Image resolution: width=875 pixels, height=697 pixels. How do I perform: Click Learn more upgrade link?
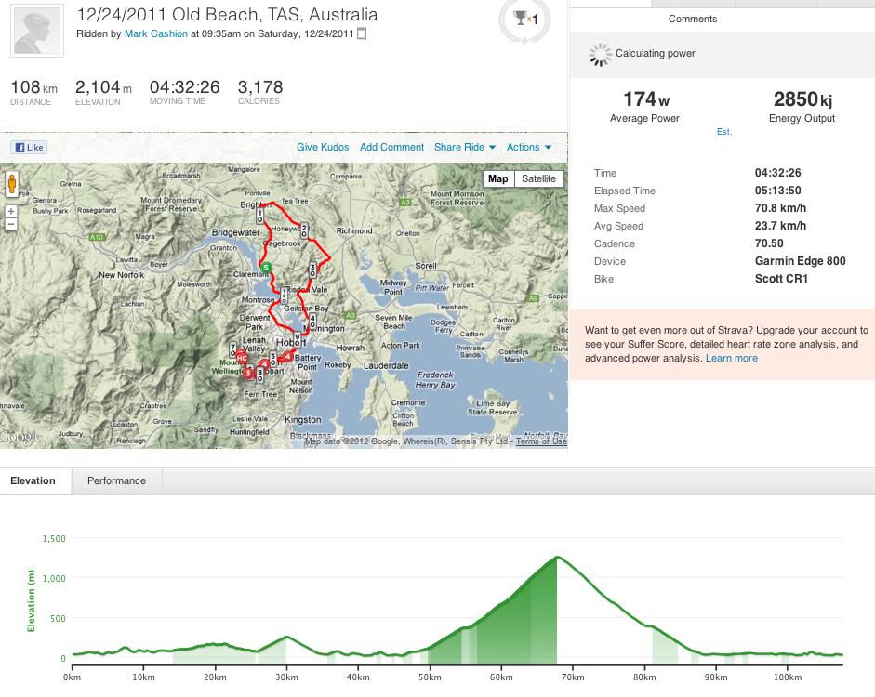(731, 358)
